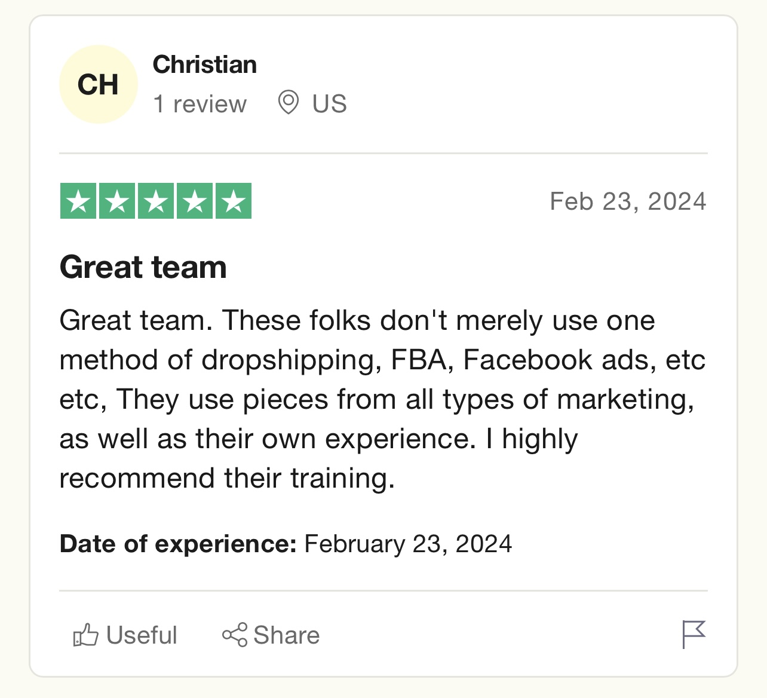The height and width of the screenshot is (698, 767).
Task: Click the fourth green rating star
Action: click(195, 201)
